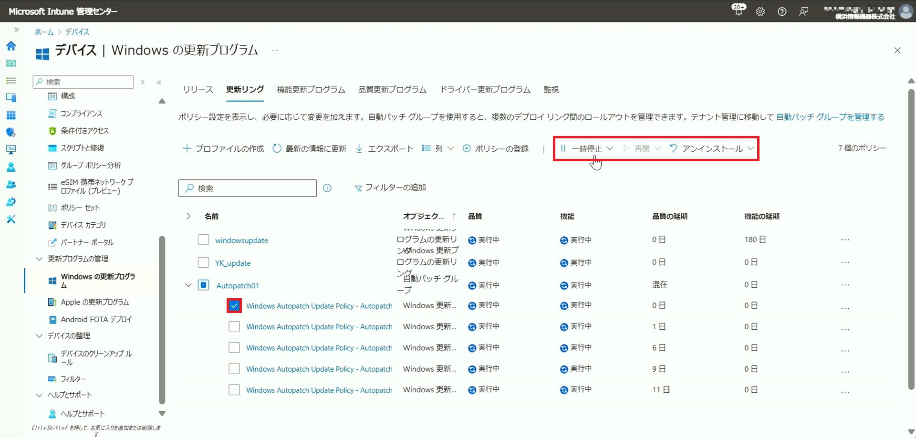Click info icon beside search box
Screen dimensions: 916x438
[x=327, y=188]
